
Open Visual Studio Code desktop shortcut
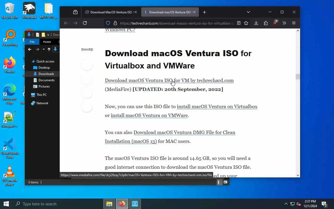pos(10,148)
